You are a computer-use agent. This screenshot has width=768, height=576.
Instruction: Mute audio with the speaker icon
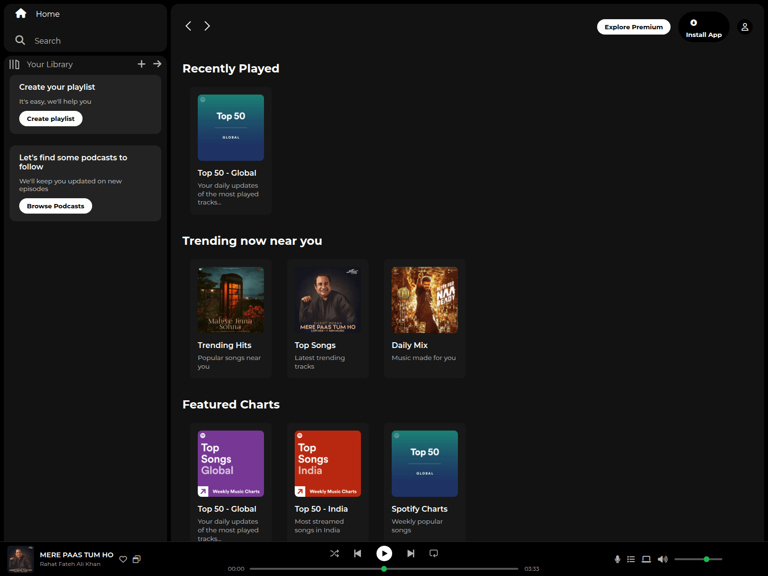[663, 559]
